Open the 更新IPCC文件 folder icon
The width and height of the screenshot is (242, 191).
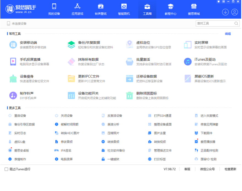point(71,78)
